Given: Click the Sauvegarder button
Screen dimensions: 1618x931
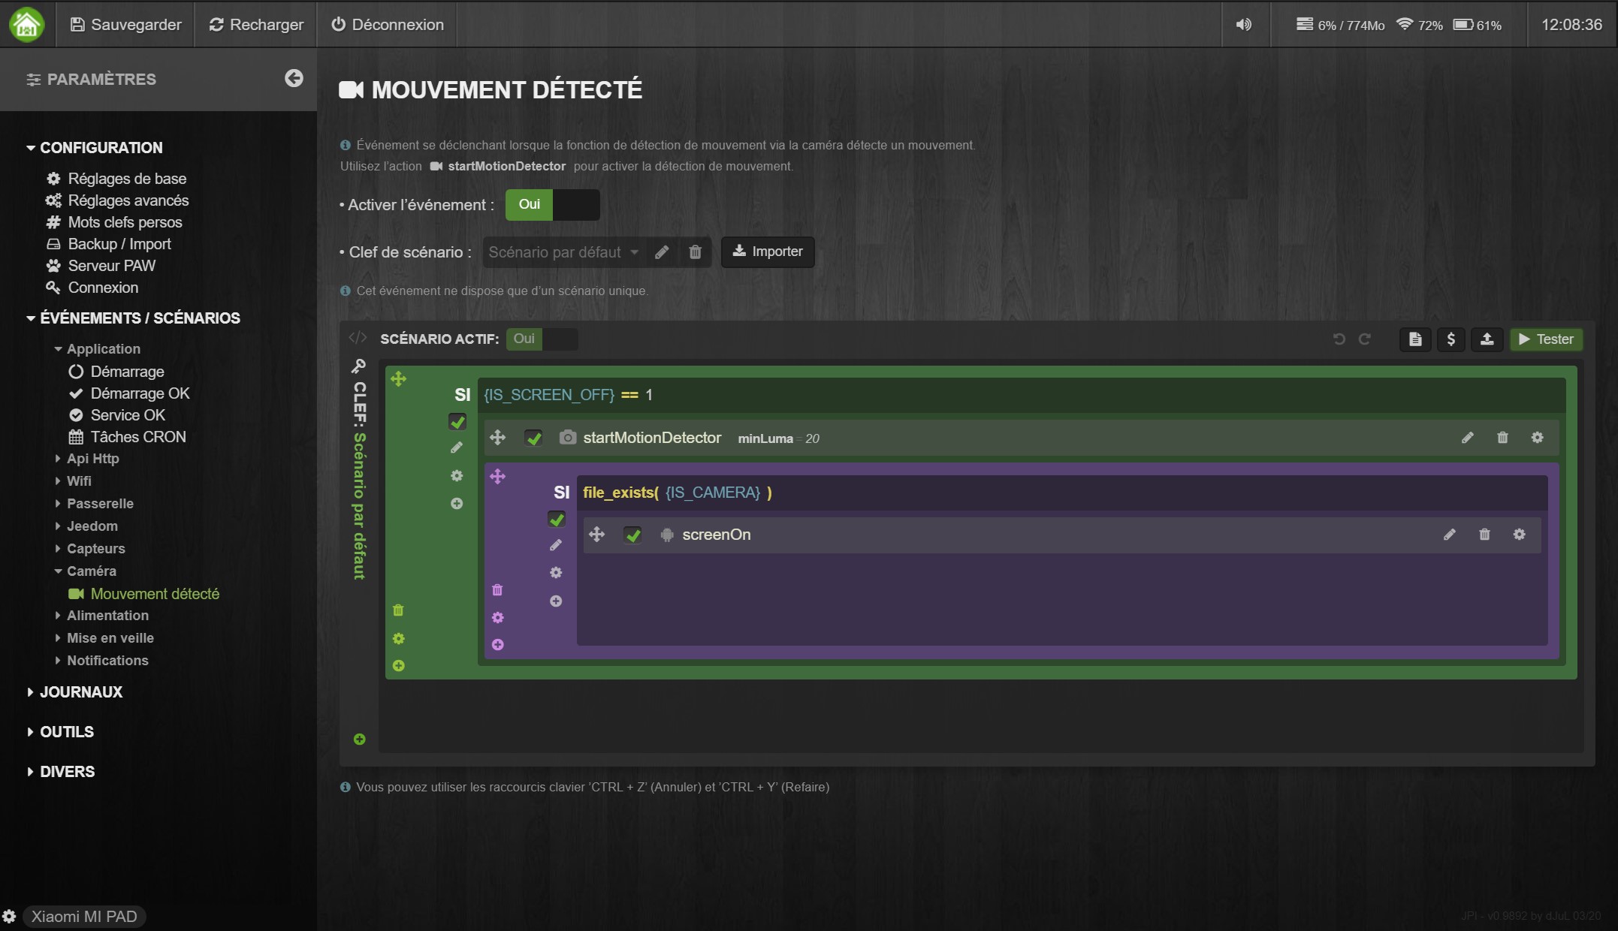Looking at the screenshot, I should pos(125,25).
